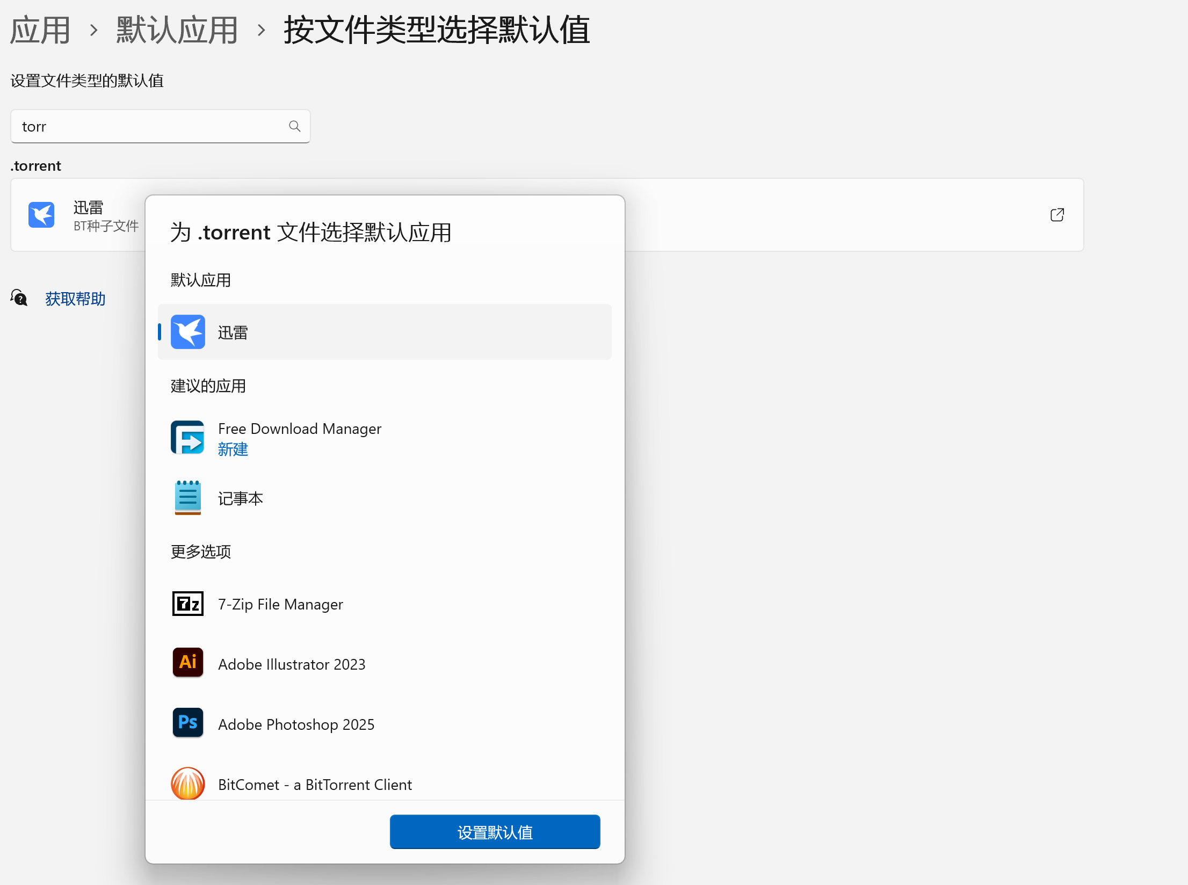Viewport: 1188px width, 885px height.
Task: Select the Adobe Illustrator 2023 icon
Action: (187, 663)
